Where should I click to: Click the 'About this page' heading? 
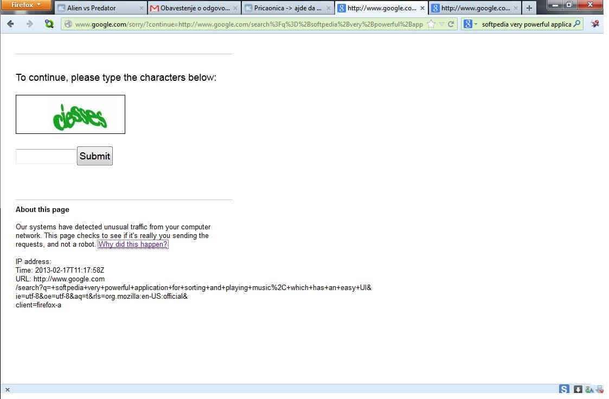tap(42, 210)
